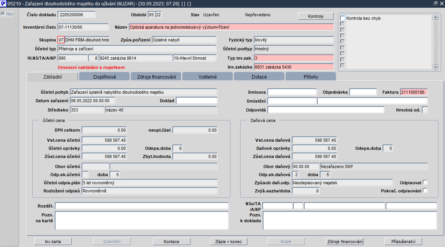The width and height of the screenshot is (445, 247).
Task: Click the Kontroly button
Action: 315,16
